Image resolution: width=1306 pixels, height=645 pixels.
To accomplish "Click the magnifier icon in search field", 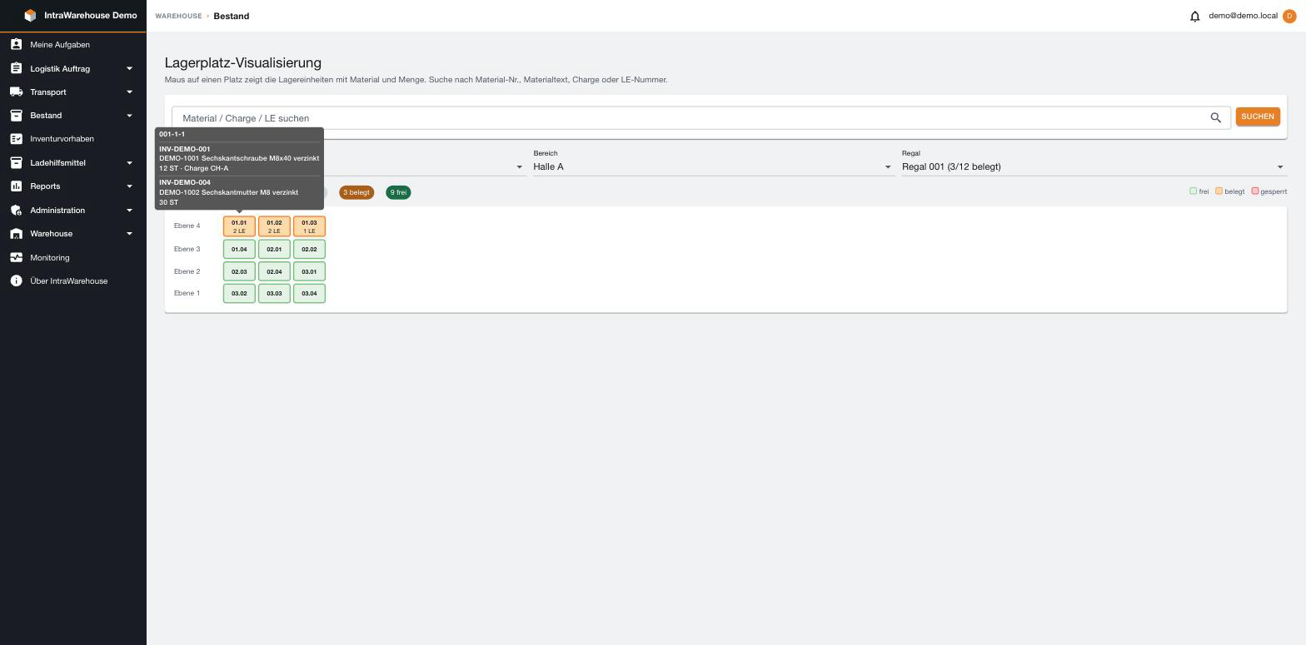I will coord(1215,118).
